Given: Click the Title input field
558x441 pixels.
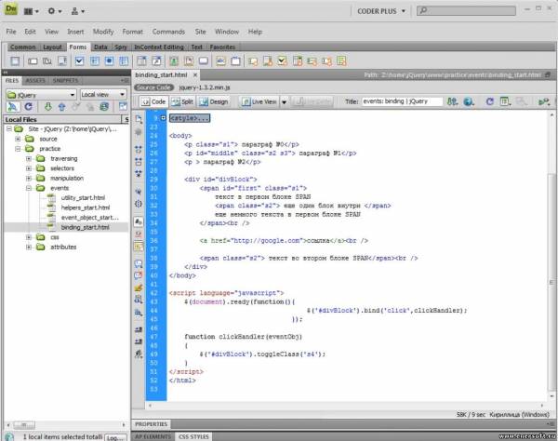Looking at the screenshot, I should tap(402, 101).
